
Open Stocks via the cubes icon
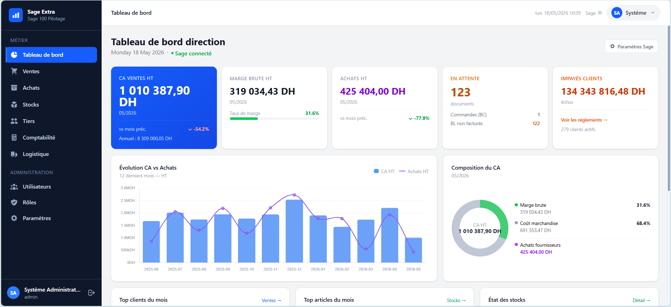click(x=14, y=104)
